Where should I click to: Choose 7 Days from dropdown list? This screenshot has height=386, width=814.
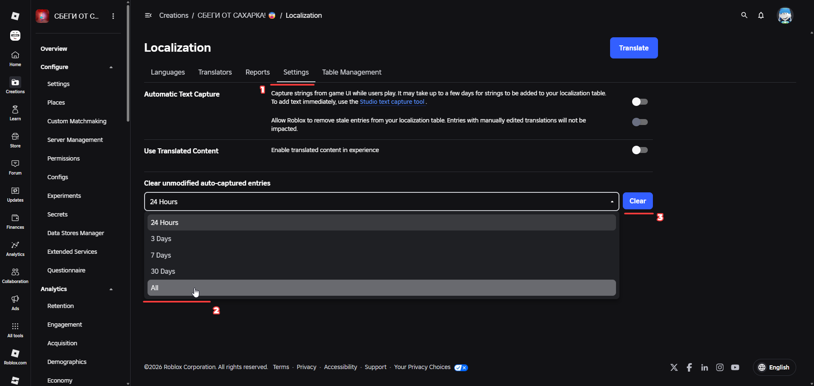pyautogui.click(x=382, y=255)
